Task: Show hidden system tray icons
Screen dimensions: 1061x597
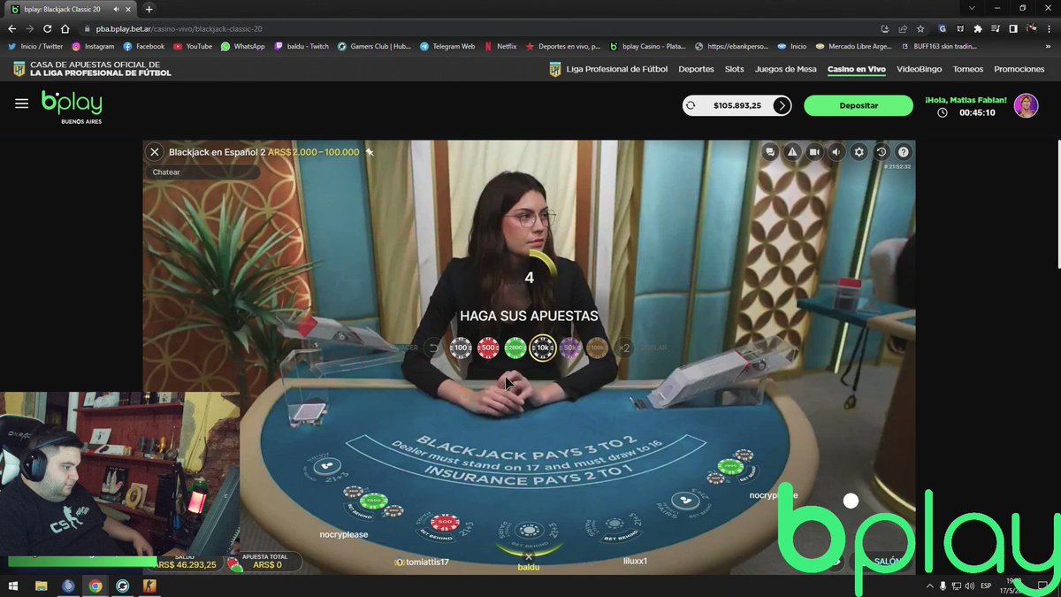Action: coord(929,586)
